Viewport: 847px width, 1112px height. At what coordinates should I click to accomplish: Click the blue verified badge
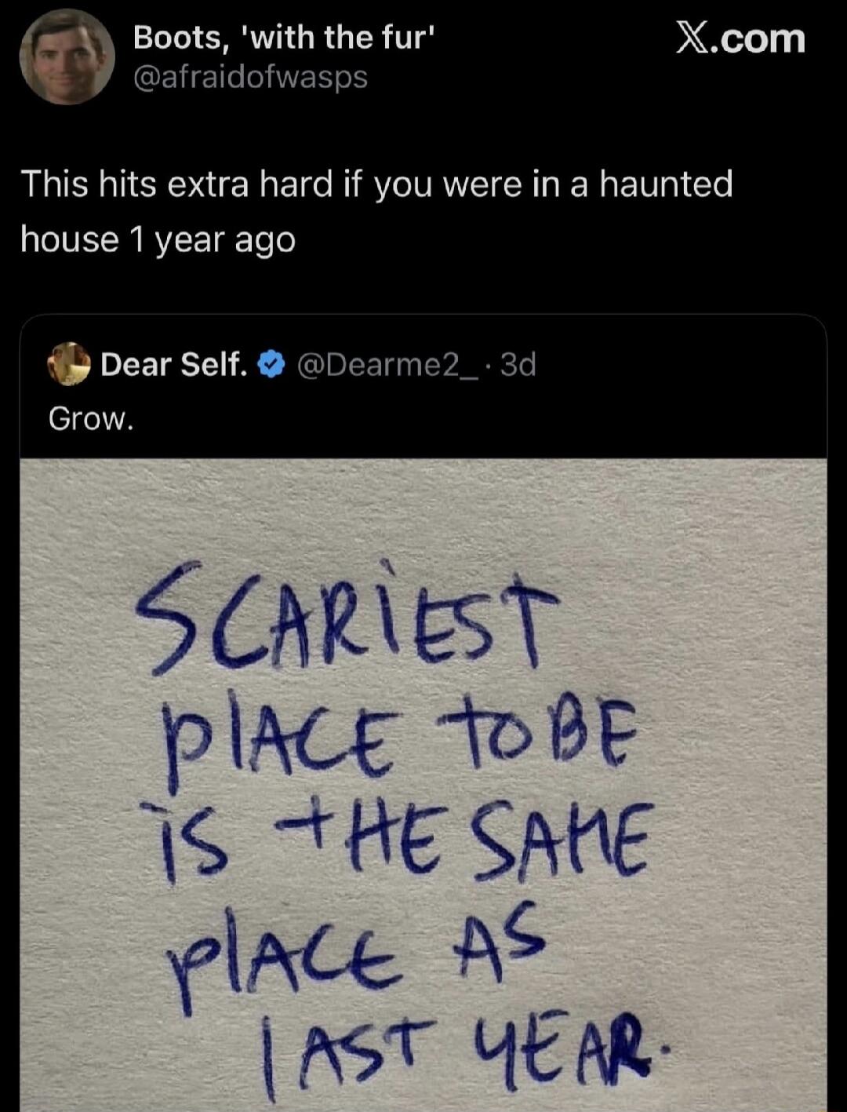[x=271, y=364]
